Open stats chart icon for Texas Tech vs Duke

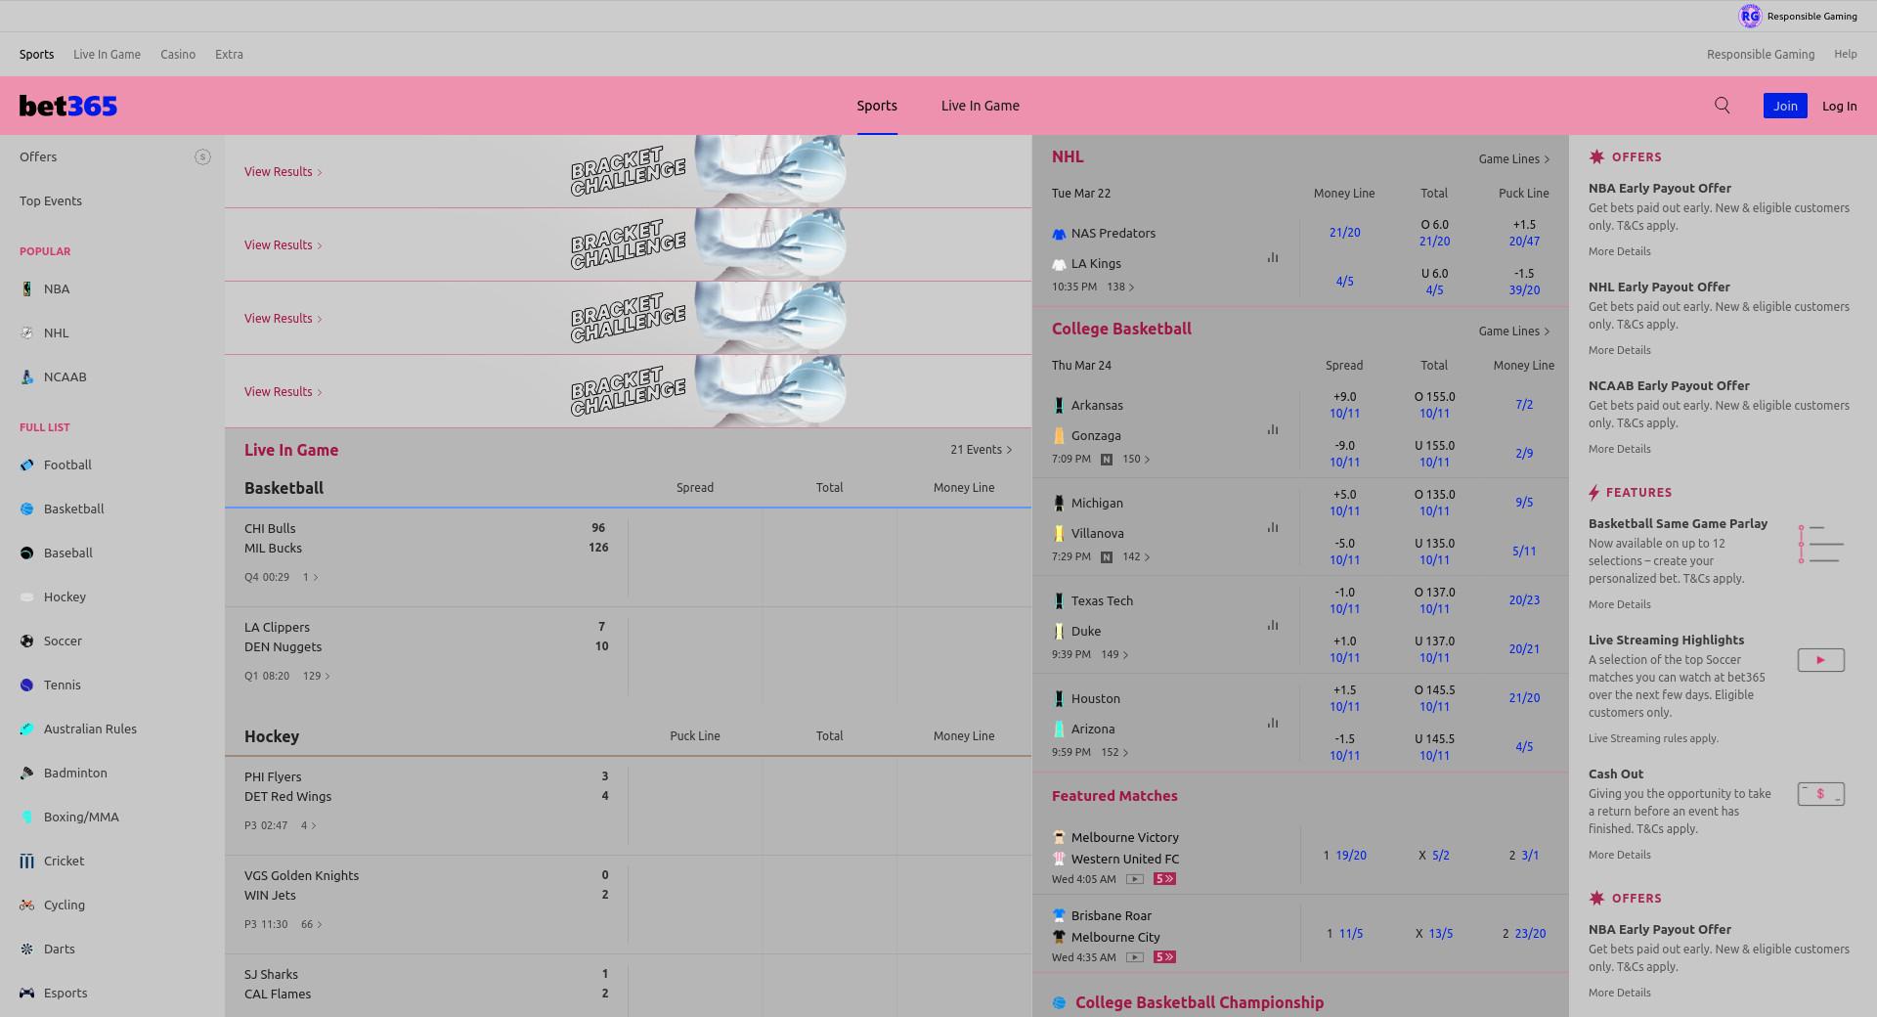[x=1273, y=625]
